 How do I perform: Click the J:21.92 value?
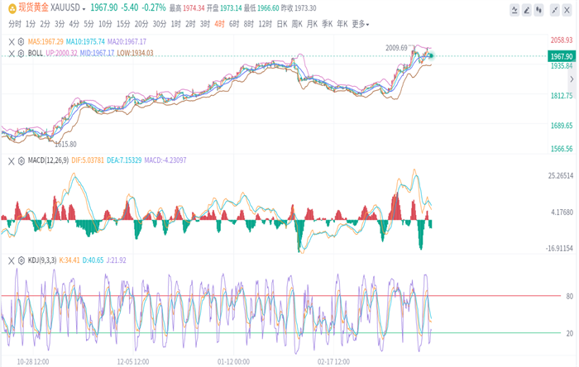tap(117, 260)
